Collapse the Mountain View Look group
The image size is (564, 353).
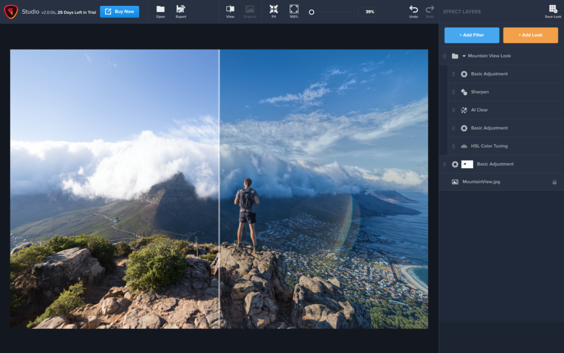[x=463, y=56]
